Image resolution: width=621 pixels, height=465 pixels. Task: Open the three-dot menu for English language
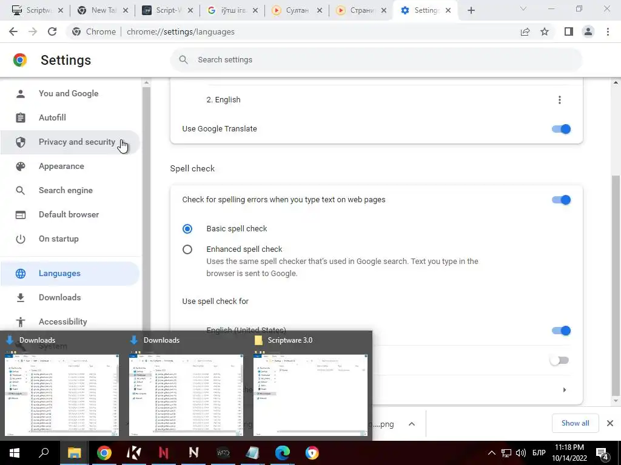[560, 100]
